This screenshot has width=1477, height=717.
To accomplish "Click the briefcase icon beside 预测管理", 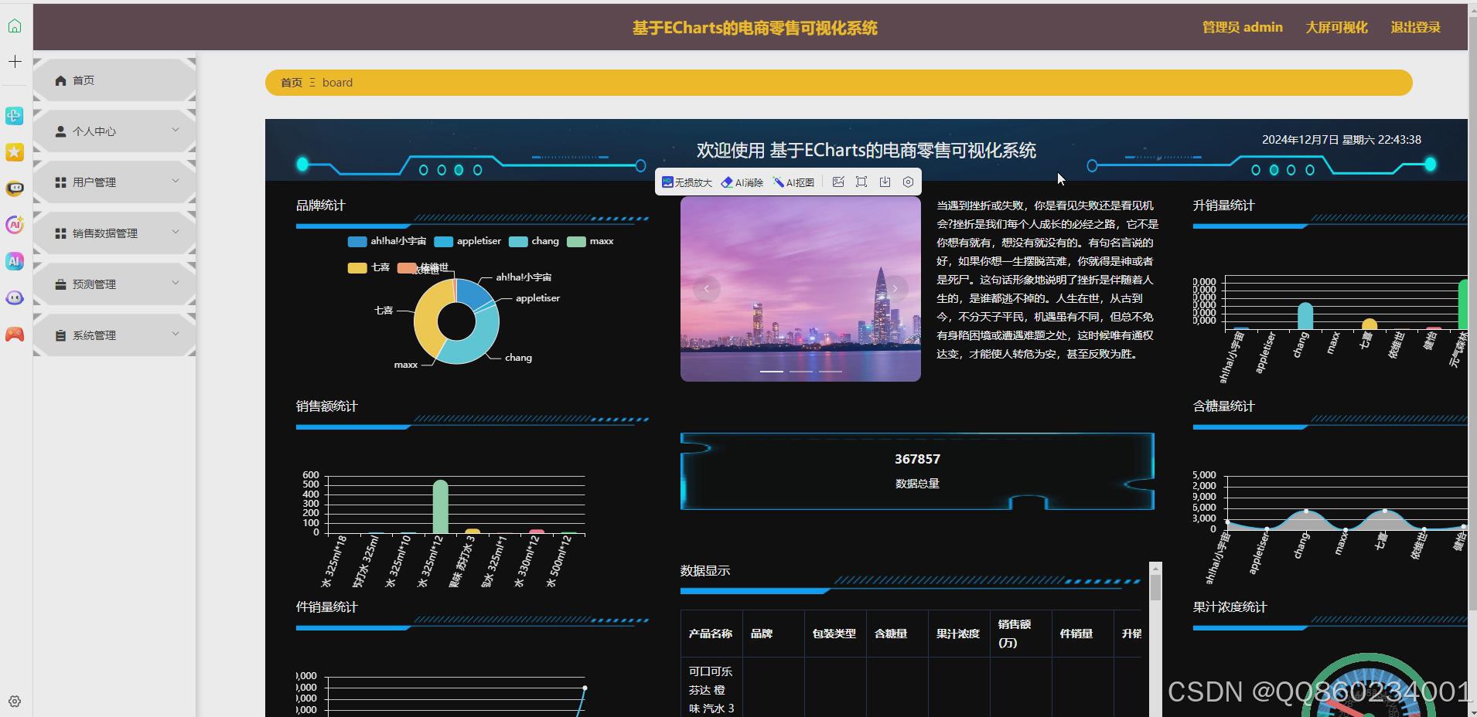I will pos(60,284).
